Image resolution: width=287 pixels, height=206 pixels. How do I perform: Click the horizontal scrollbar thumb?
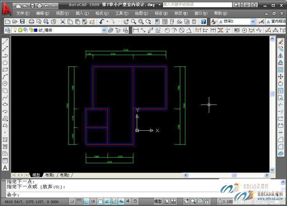click(234, 175)
